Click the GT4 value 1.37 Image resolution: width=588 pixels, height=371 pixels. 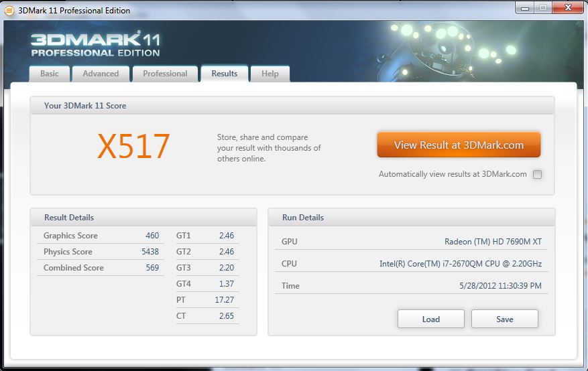pos(227,284)
